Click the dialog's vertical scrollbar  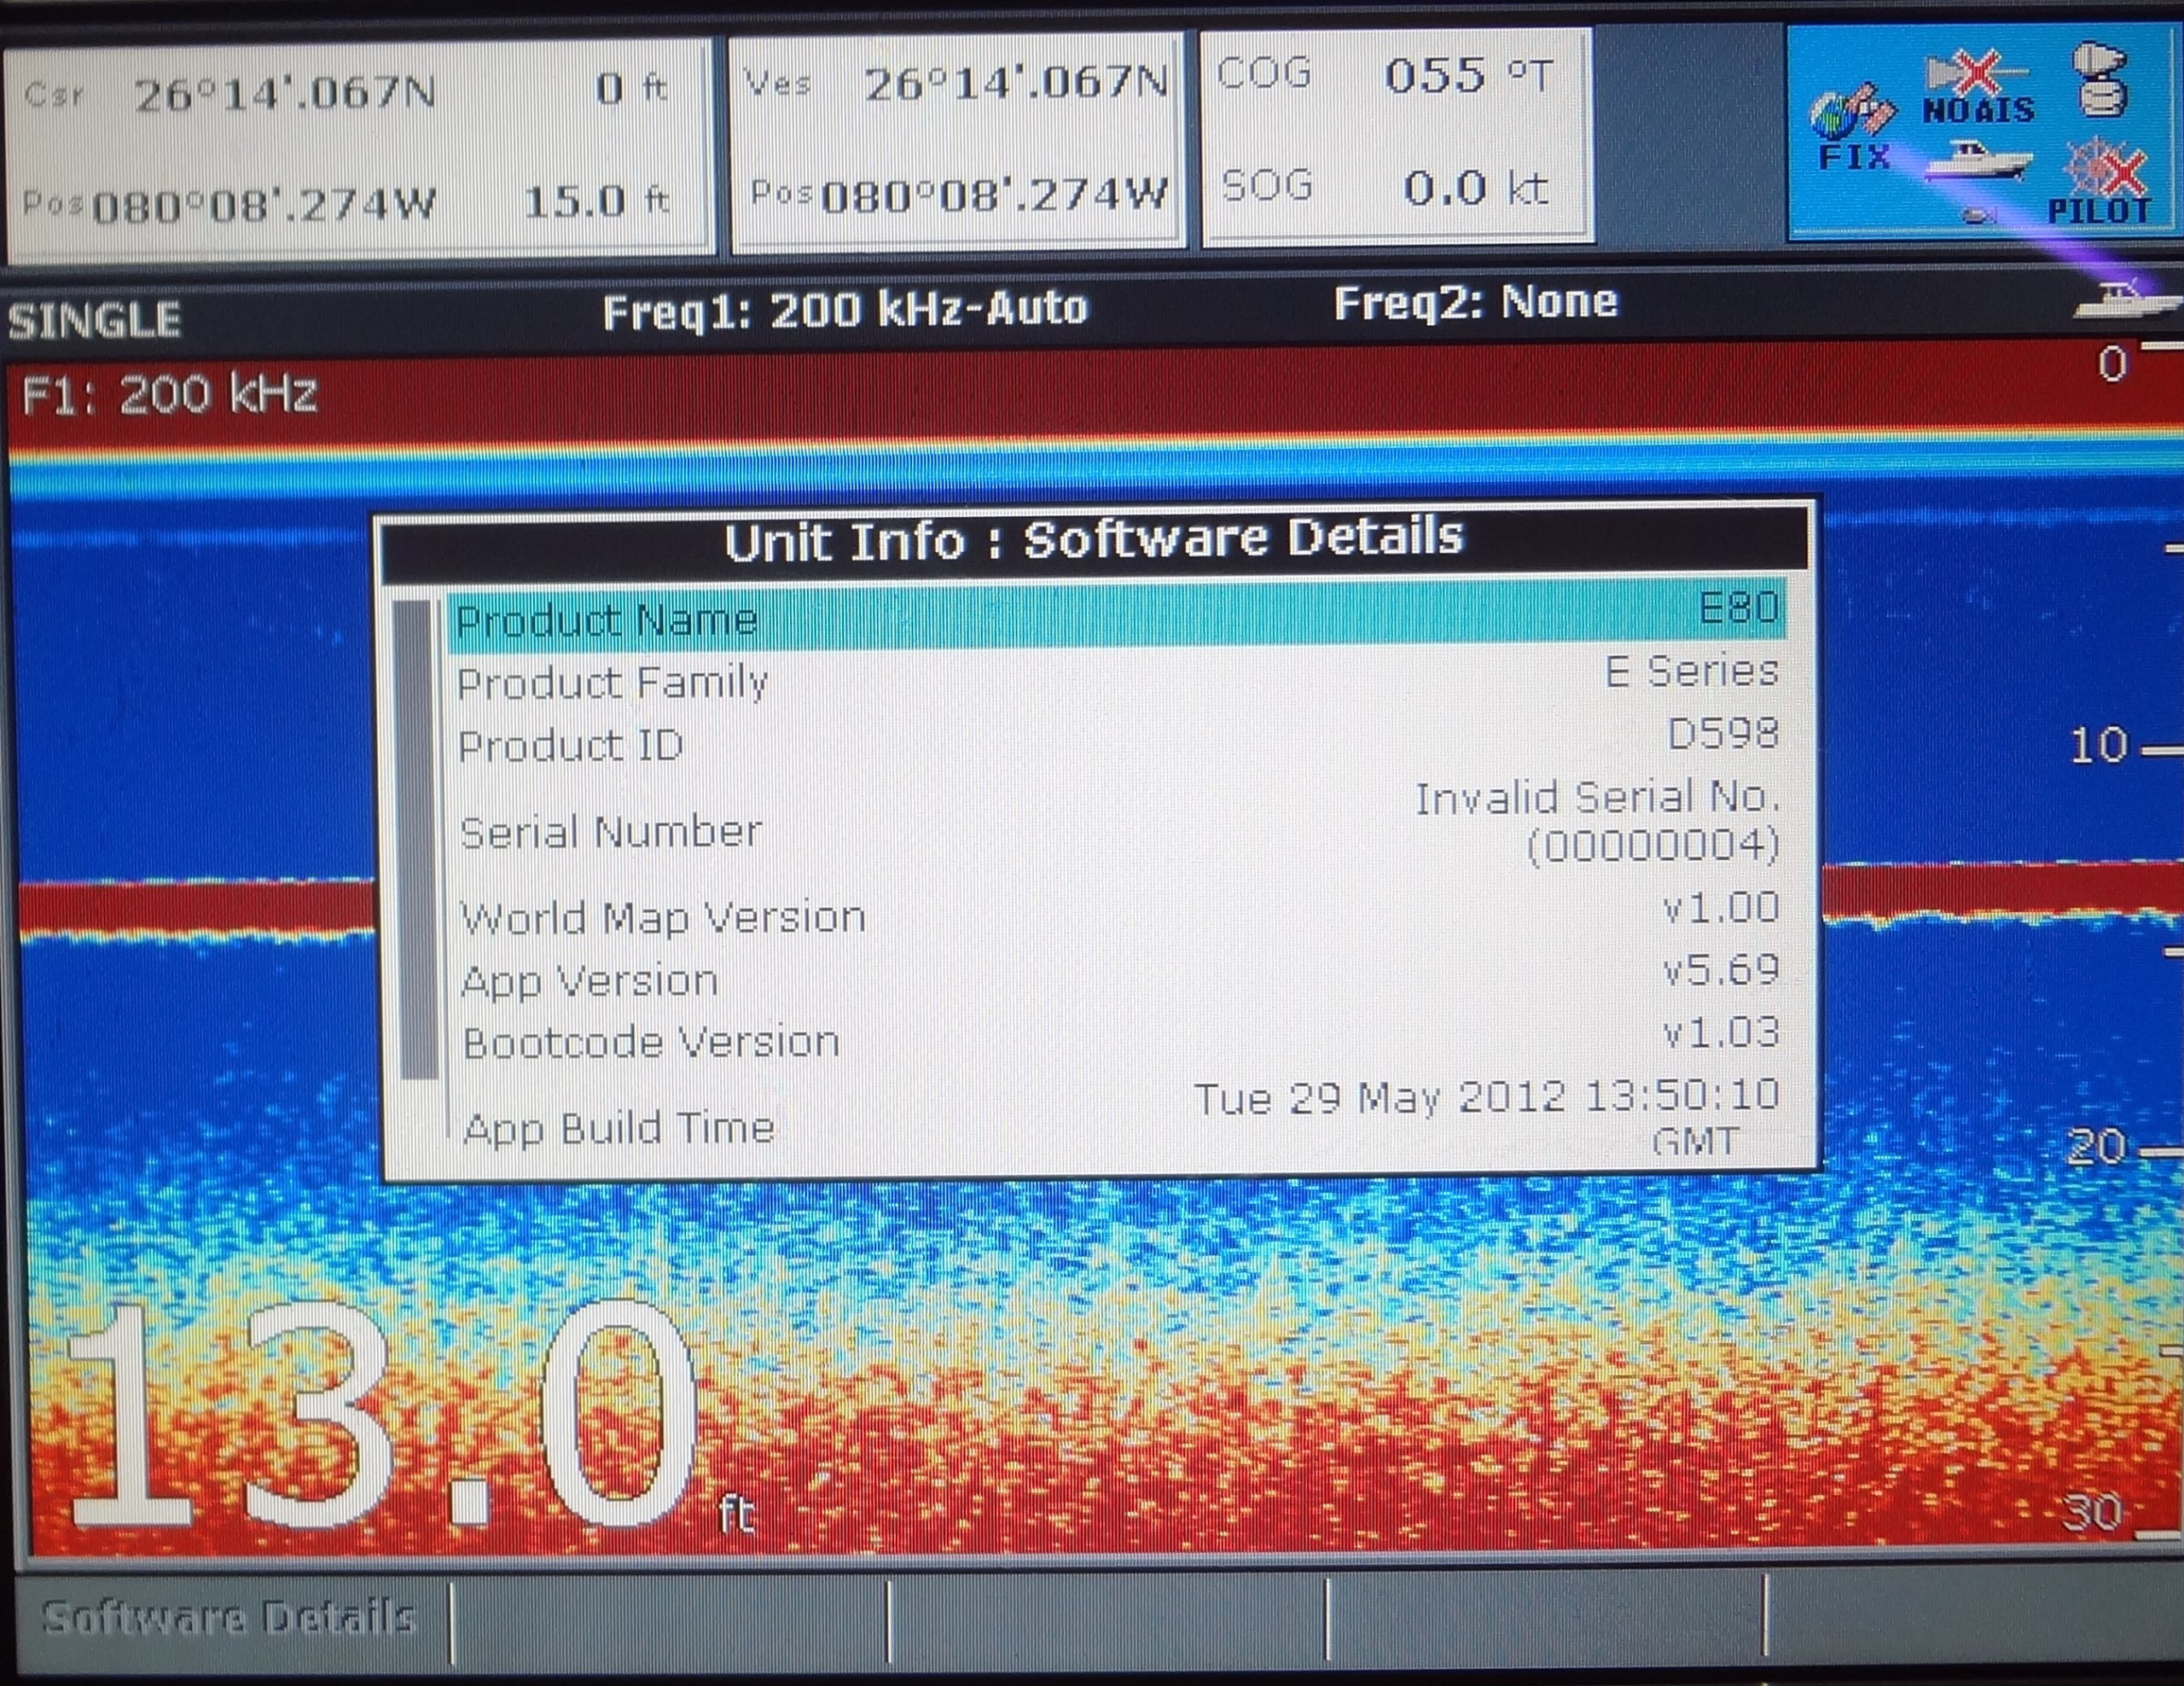coord(418,838)
